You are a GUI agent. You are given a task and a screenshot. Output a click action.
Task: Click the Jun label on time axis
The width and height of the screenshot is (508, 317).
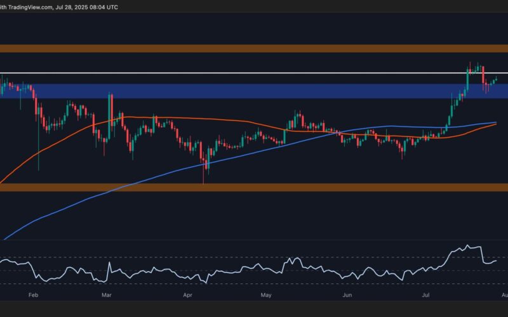(347, 295)
